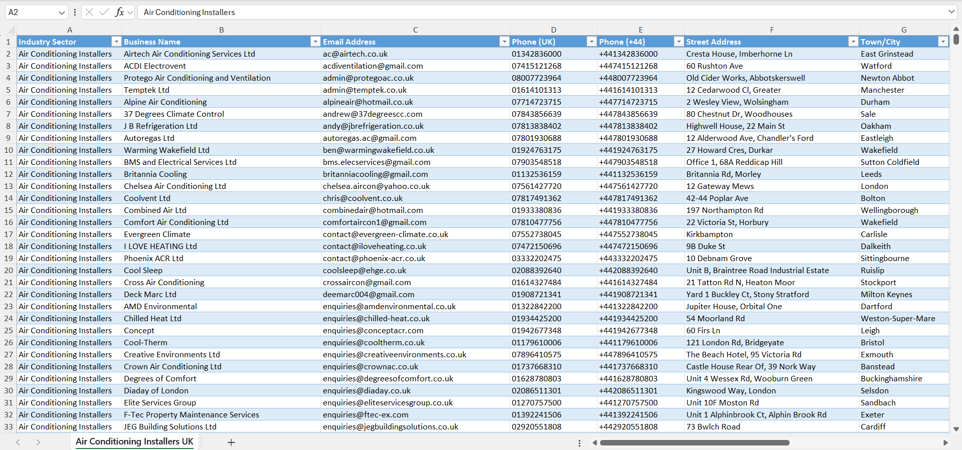The image size is (962, 450).
Task: Open the fx function dropdown arrow
Action: pos(130,12)
